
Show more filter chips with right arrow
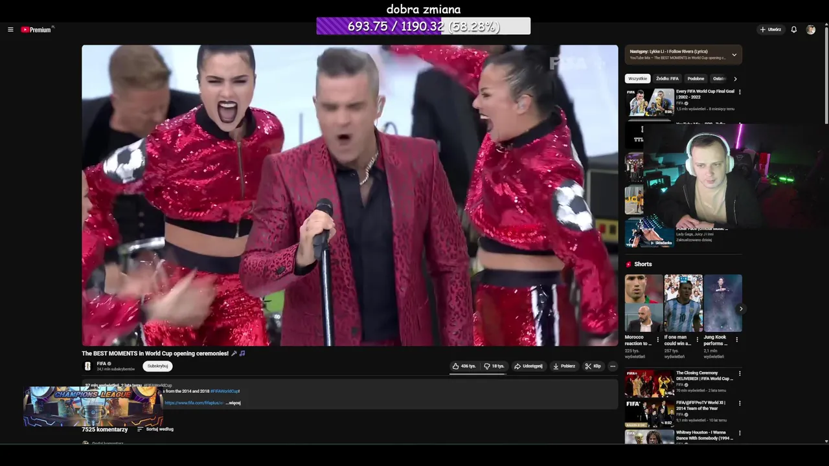(x=735, y=79)
